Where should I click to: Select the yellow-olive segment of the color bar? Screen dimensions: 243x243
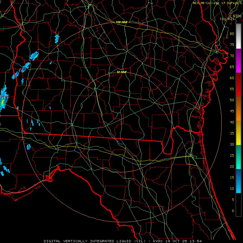click(238, 133)
